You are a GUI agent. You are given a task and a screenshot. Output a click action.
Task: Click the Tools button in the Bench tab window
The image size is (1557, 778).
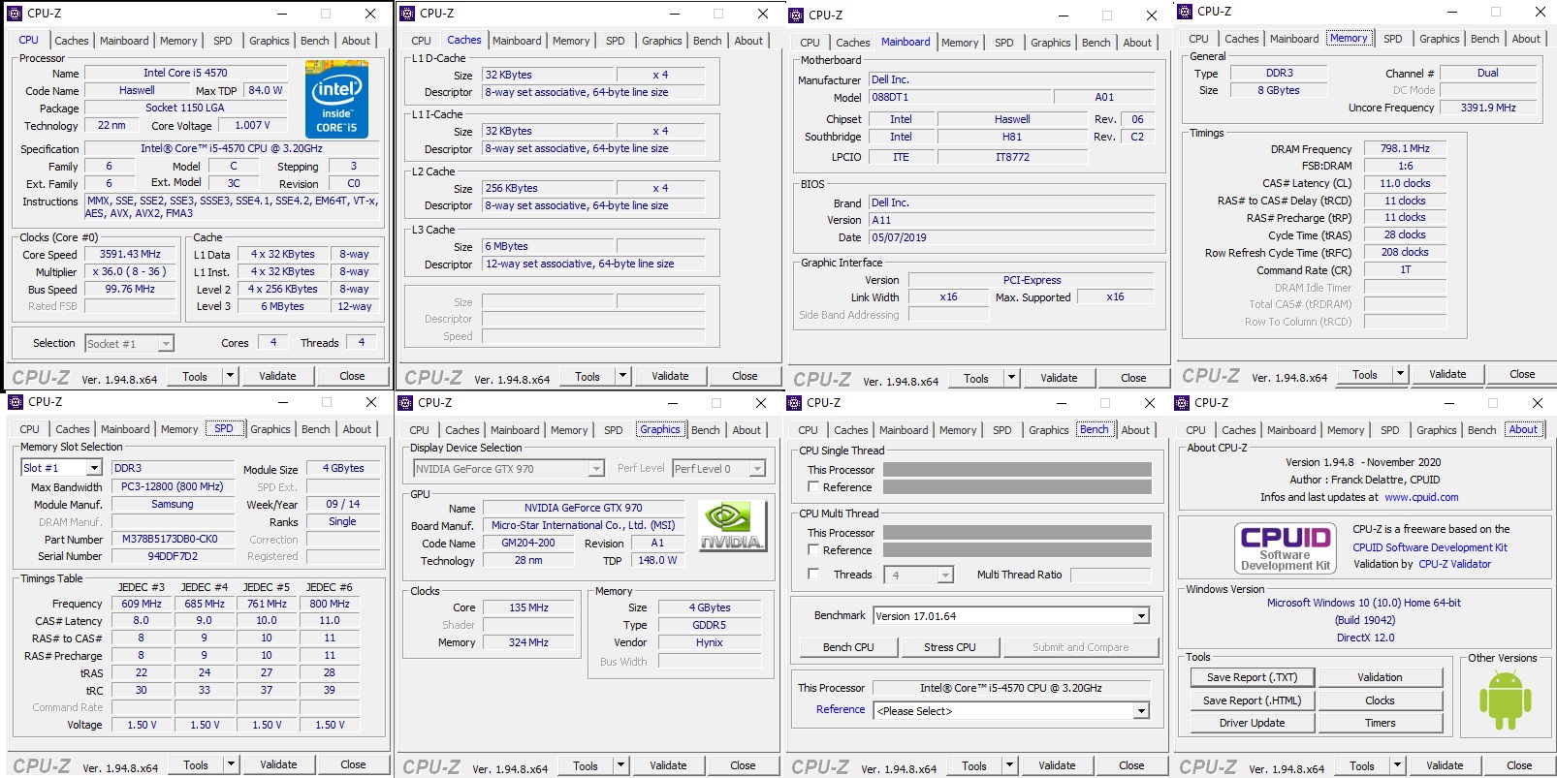click(x=974, y=765)
